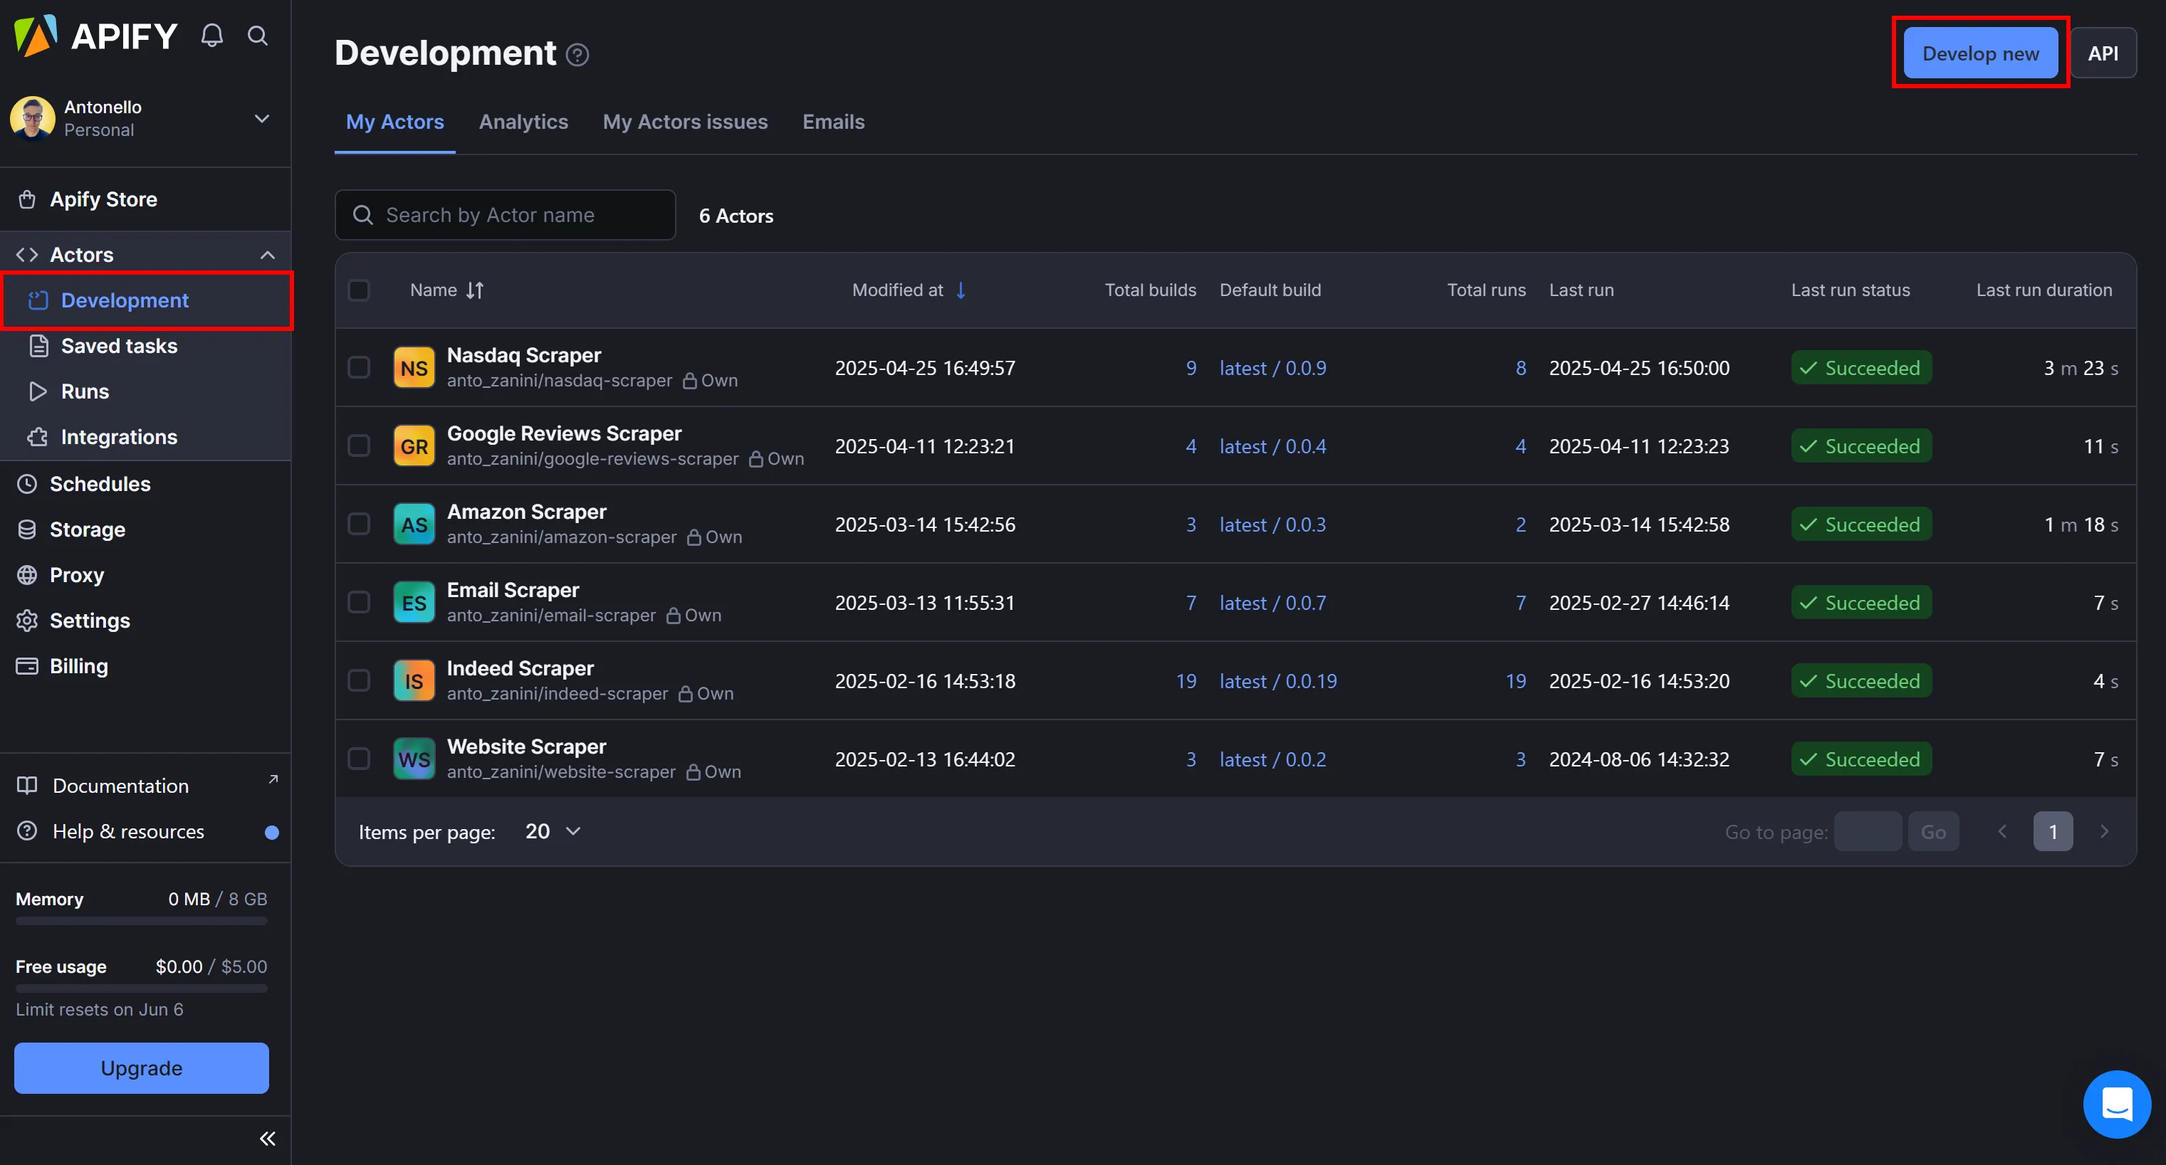Click Email Scraper total runs 7

pos(1520,602)
